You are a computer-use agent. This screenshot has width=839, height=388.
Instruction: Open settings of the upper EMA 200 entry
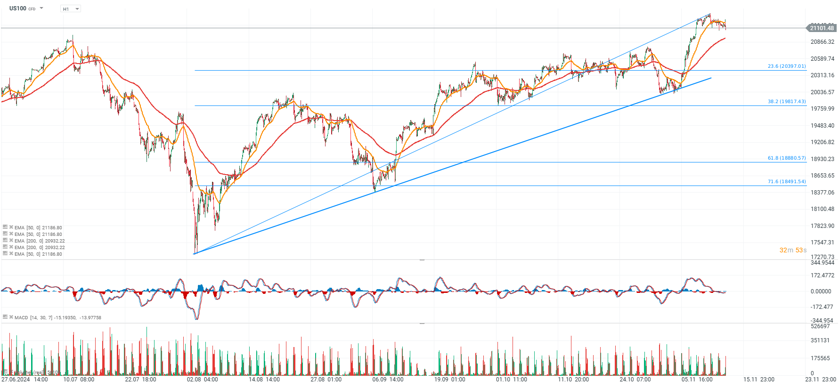point(5,240)
